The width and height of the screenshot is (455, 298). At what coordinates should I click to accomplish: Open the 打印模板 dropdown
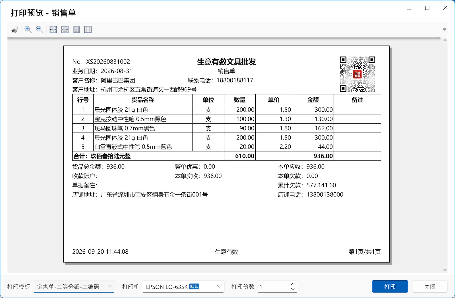74,287
